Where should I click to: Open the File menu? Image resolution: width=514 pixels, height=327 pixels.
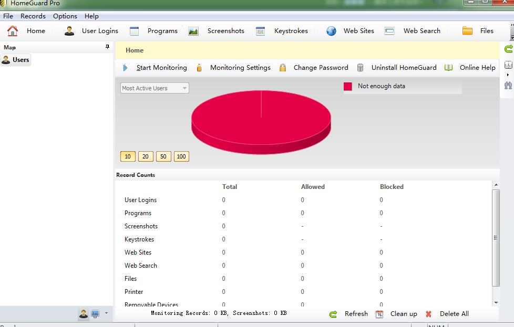[x=8, y=16]
